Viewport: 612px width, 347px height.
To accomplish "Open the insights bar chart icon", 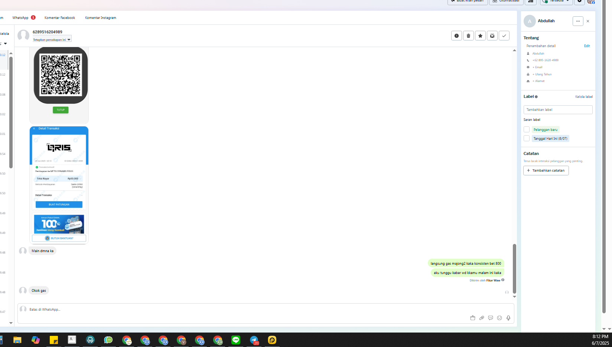I will coord(531,2).
